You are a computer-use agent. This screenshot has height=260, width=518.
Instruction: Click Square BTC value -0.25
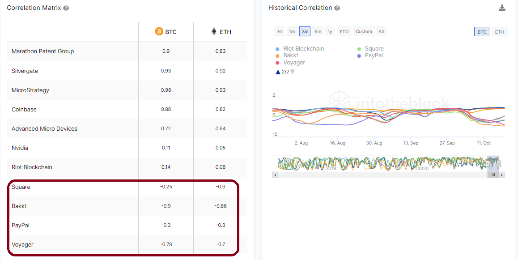point(166,186)
